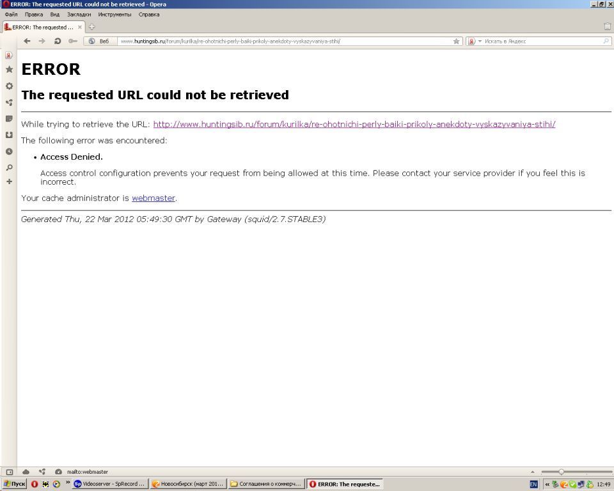Reload the page with the refresh icon
The image size is (614, 491).
pyautogui.click(x=58, y=41)
